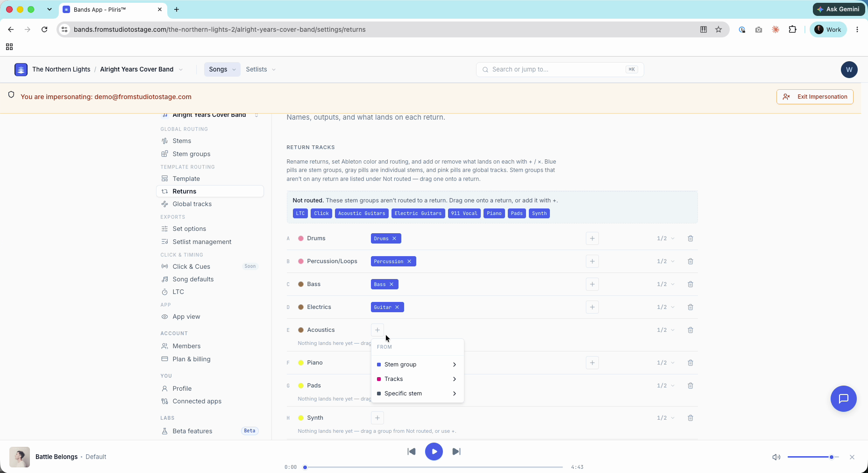Bookmark this page with the star icon

(x=719, y=29)
